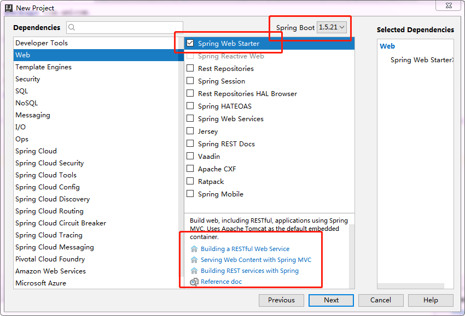Open Spring Cloud Config category

pos(96,187)
